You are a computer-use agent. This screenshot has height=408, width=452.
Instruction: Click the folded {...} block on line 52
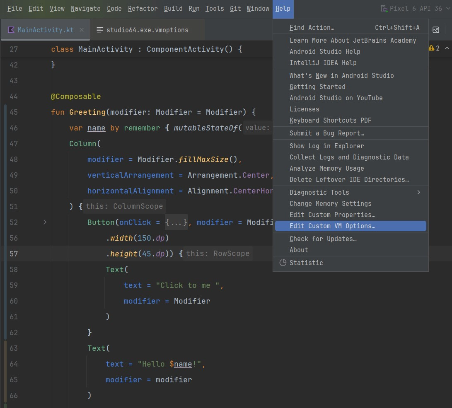click(x=176, y=222)
